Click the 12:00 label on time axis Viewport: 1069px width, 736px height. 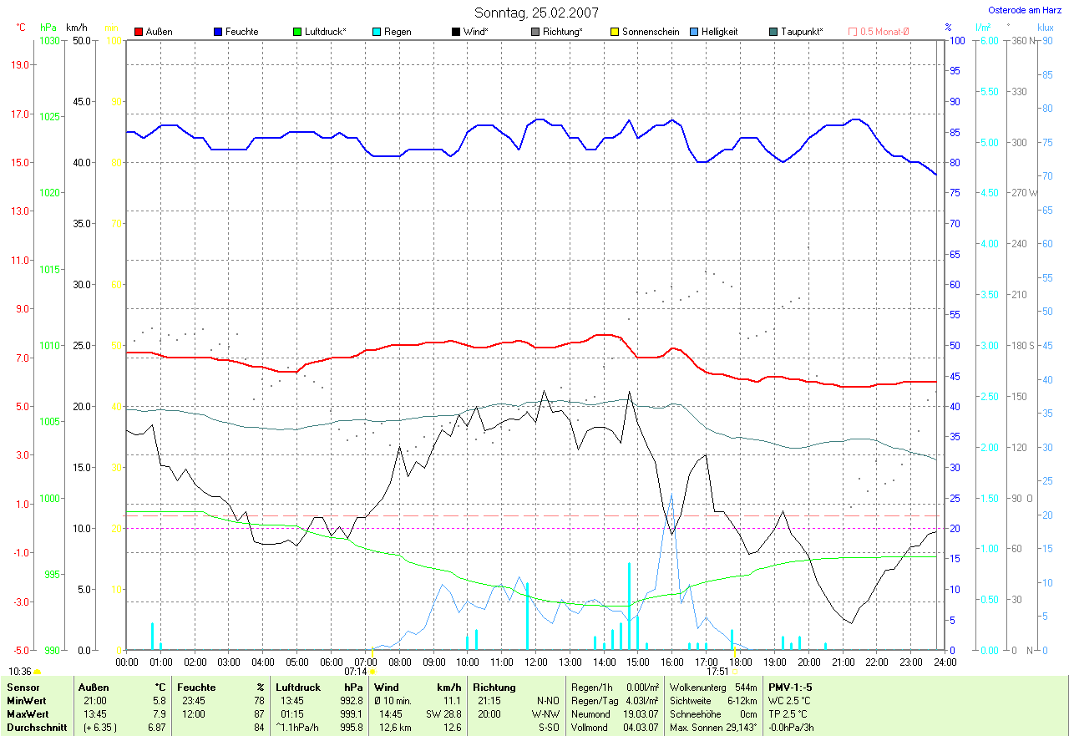pyautogui.click(x=535, y=662)
